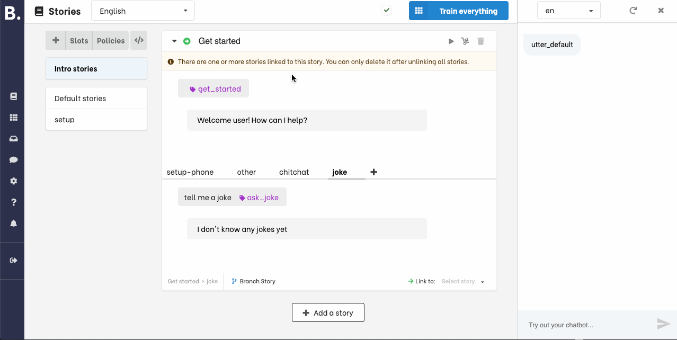
Task: Open the Stories book icon in sidebar
Action: point(12,96)
